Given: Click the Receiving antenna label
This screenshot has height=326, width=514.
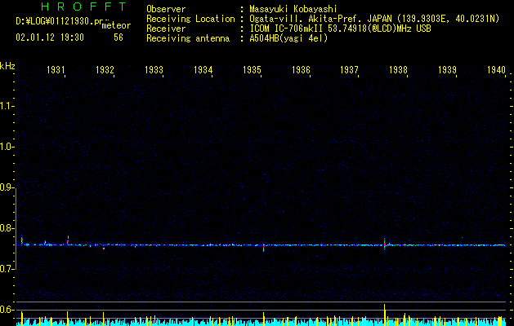Looking at the screenshot, I should pyautogui.click(x=188, y=38).
